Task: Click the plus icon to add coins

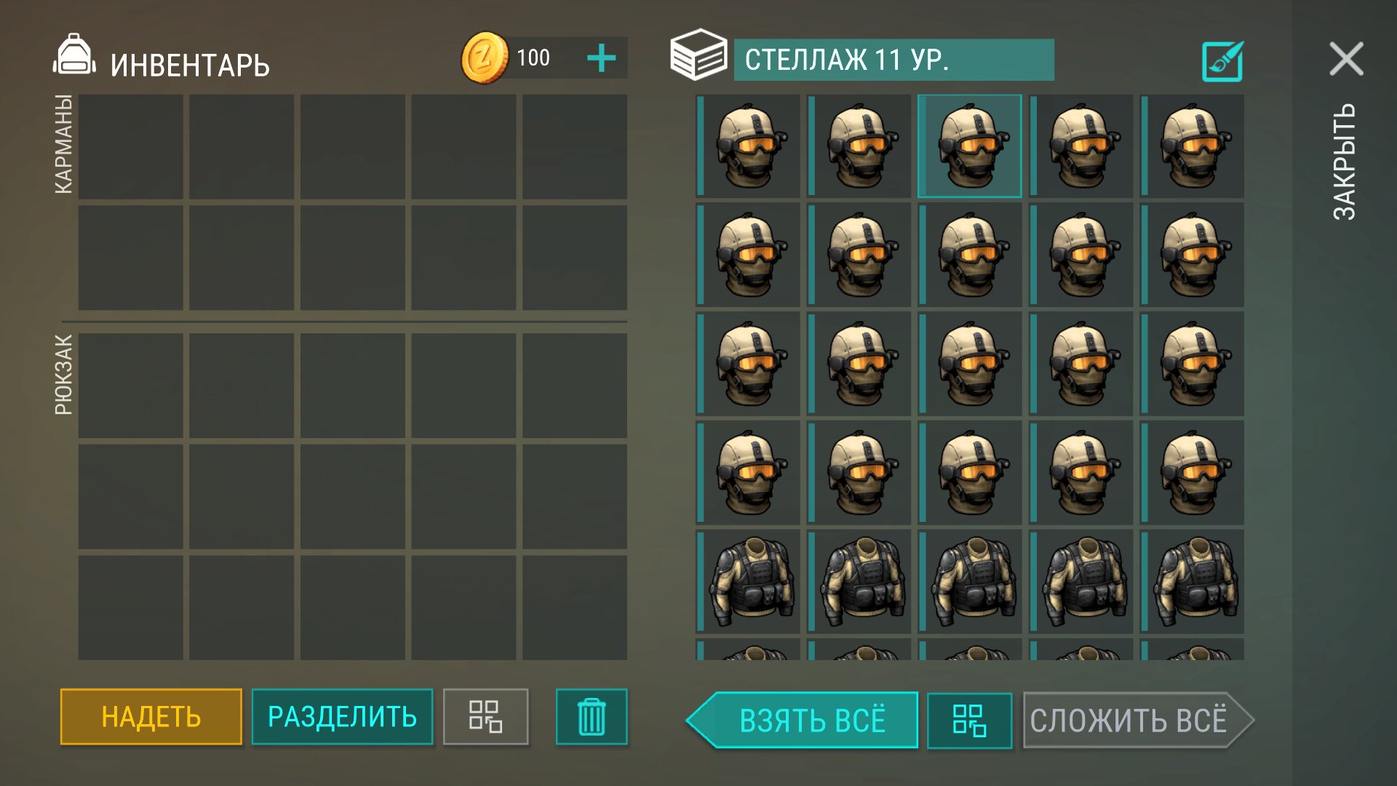Action: [x=601, y=58]
